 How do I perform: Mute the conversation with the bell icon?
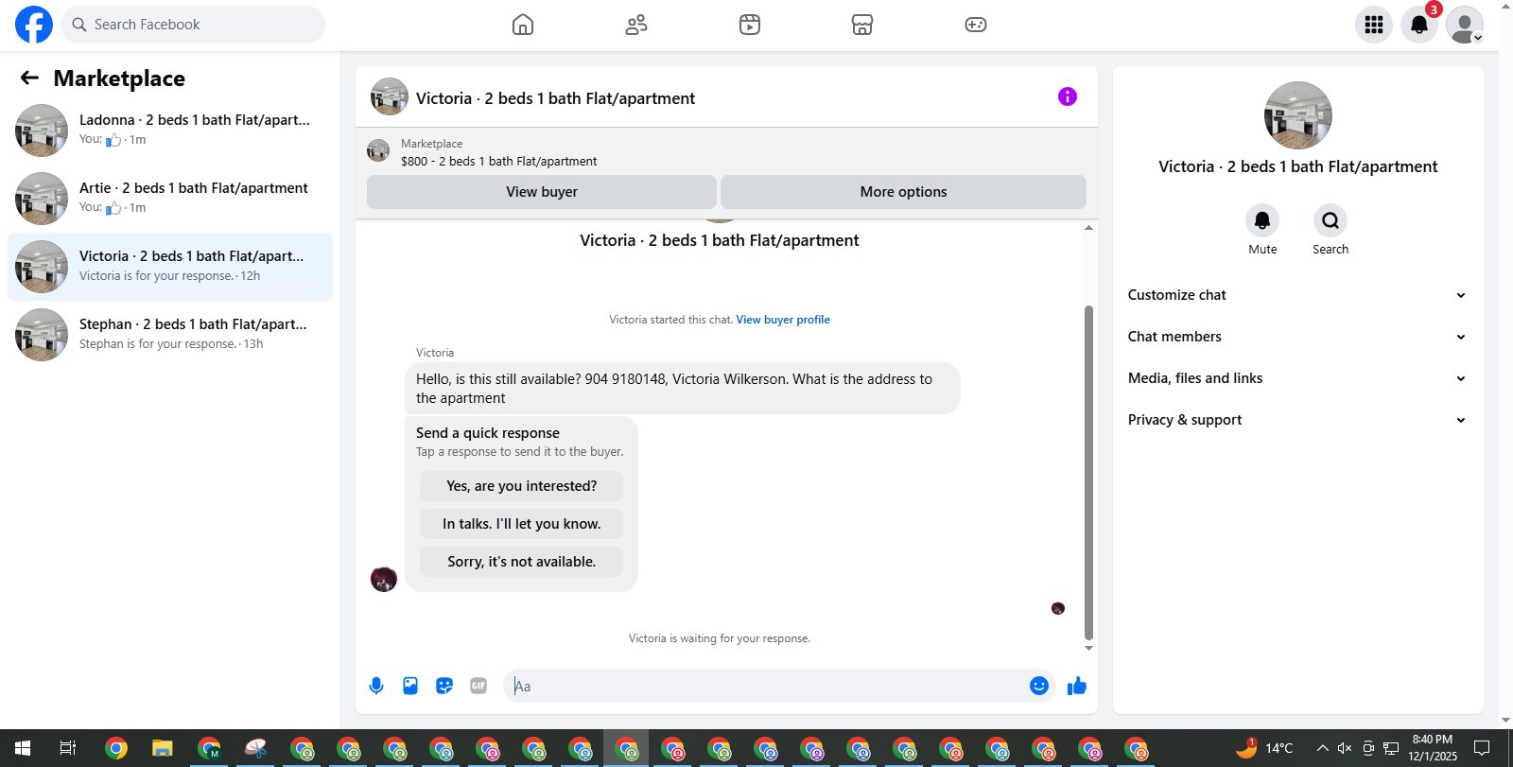click(x=1262, y=220)
